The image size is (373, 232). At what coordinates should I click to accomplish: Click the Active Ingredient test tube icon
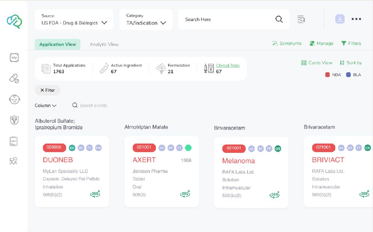(104, 68)
